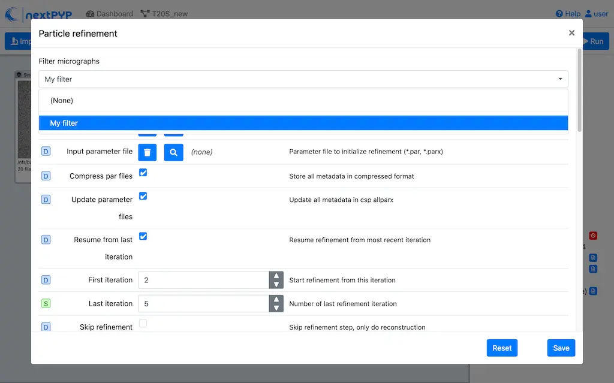Increase the First iteration value with up arrow
The width and height of the screenshot is (614, 383).
276,276
